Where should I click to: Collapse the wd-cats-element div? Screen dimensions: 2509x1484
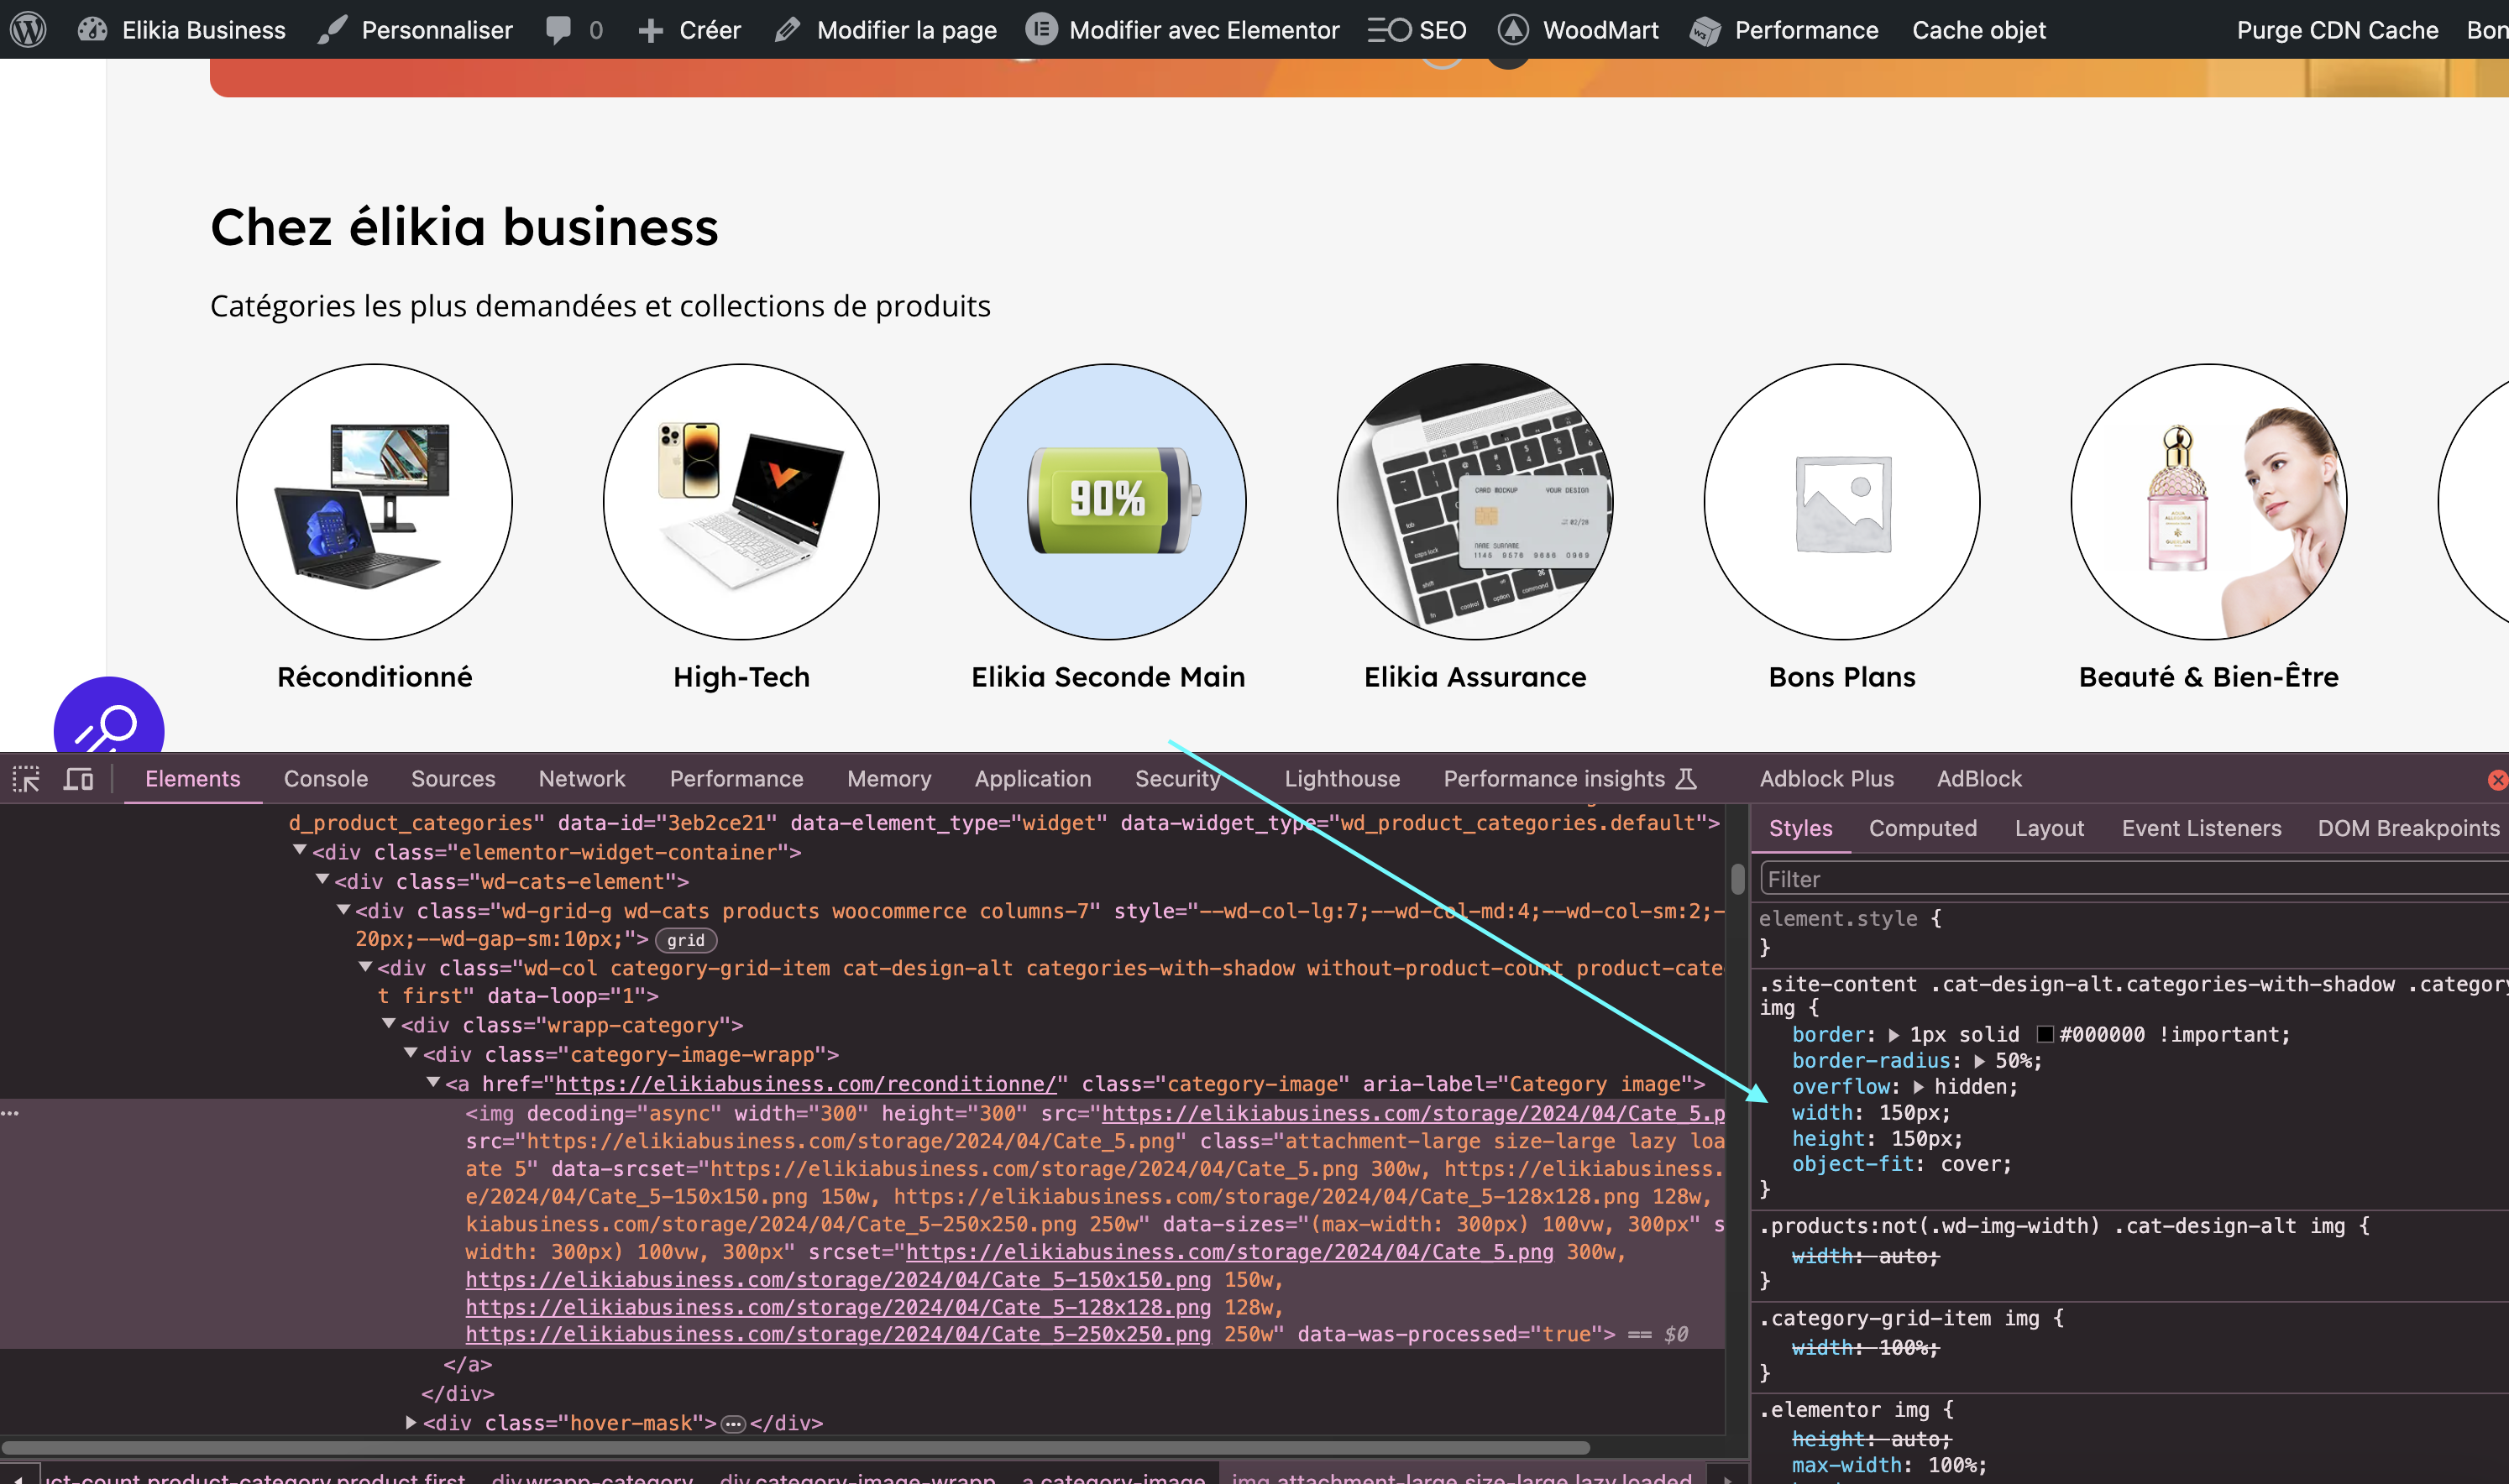click(322, 879)
